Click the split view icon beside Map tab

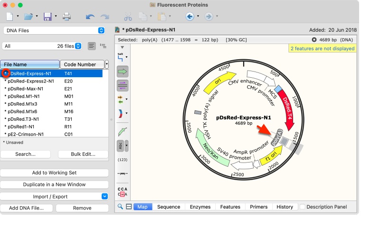[129, 207]
